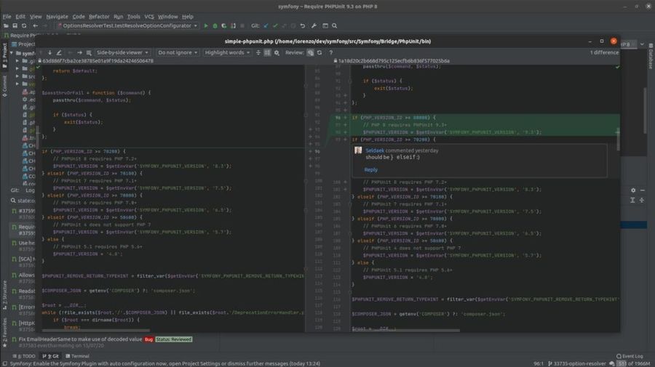
Task: Jump to next difference arrow
Action: 49,52
